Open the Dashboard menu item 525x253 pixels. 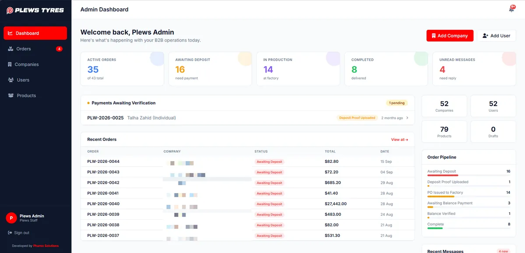point(35,33)
